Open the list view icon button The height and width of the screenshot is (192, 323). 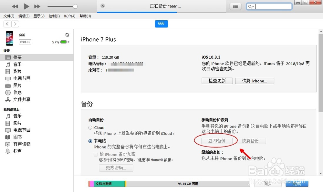pyautogui.click(x=235, y=6)
